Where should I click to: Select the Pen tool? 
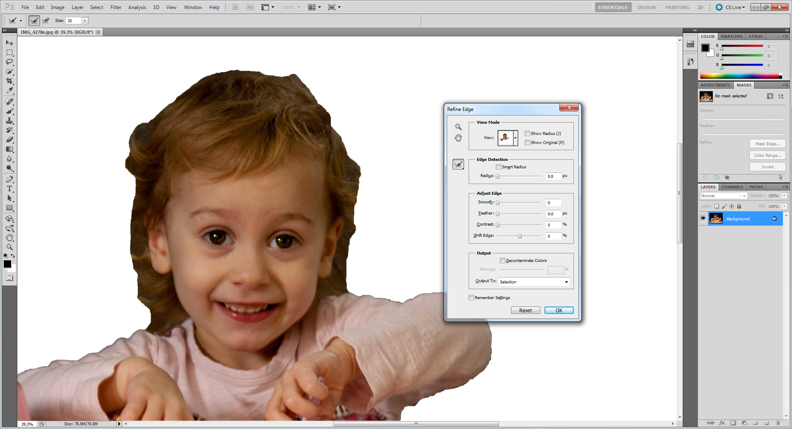(9, 179)
